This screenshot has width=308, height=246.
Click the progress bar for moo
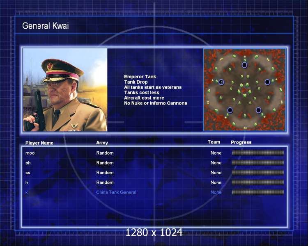(258, 153)
